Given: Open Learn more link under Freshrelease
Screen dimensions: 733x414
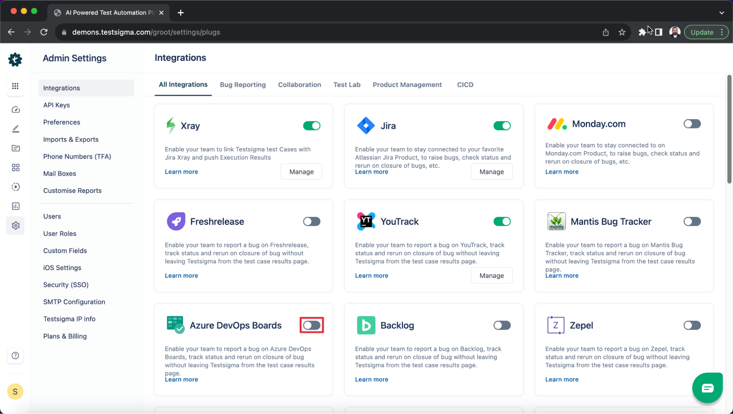Looking at the screenshot, I should pos(182,275).
